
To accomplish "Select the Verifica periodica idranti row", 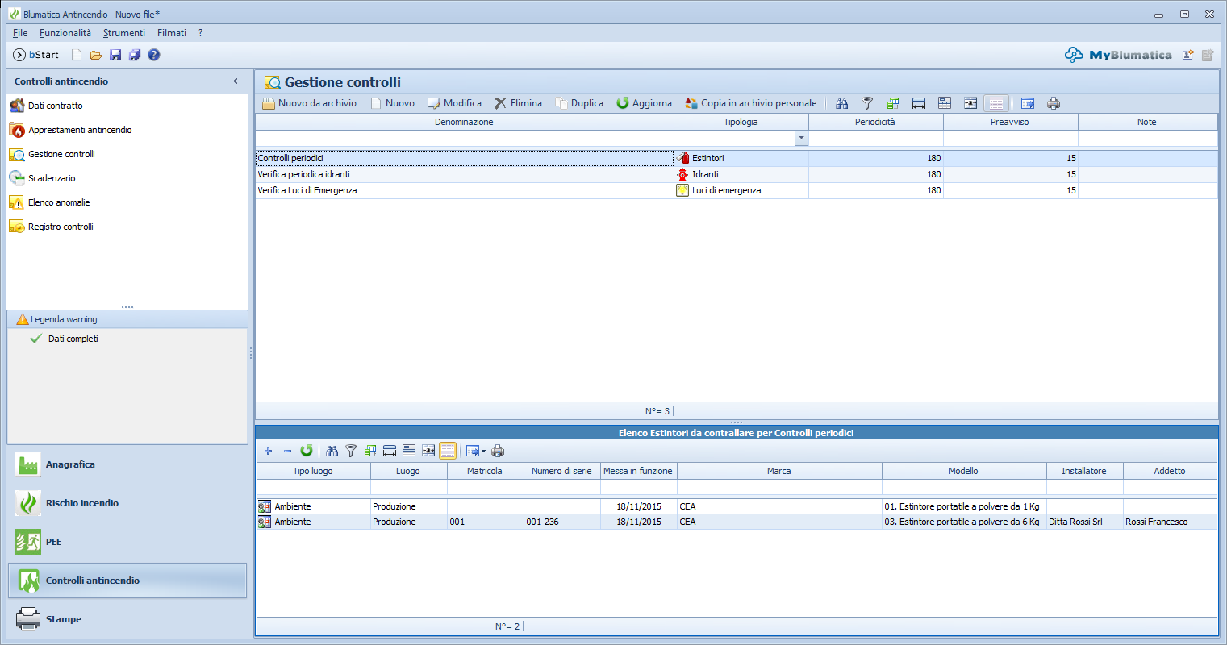I will [x=737, y=174].
